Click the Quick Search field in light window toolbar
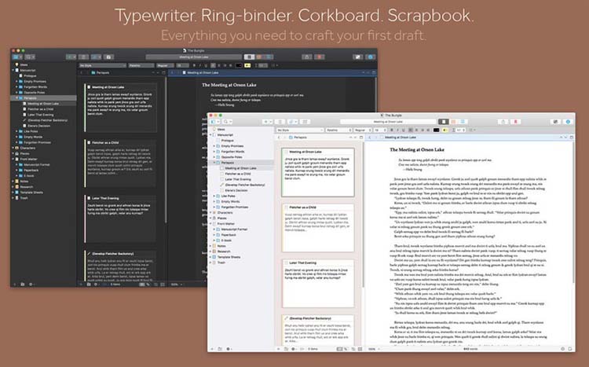The width and height of the screenshot is (589, 367). (x=389, y=122)
